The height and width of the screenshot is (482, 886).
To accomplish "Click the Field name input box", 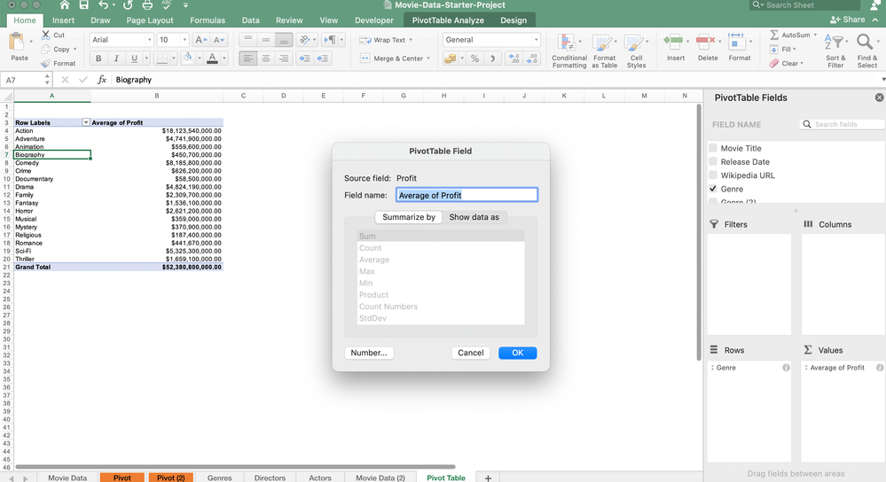I will [x=467, y=195].
